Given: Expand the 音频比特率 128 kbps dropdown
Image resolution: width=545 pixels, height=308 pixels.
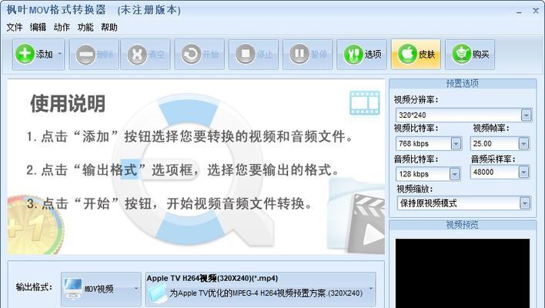Looking at the screenshot, I should (x=454, y=174).
